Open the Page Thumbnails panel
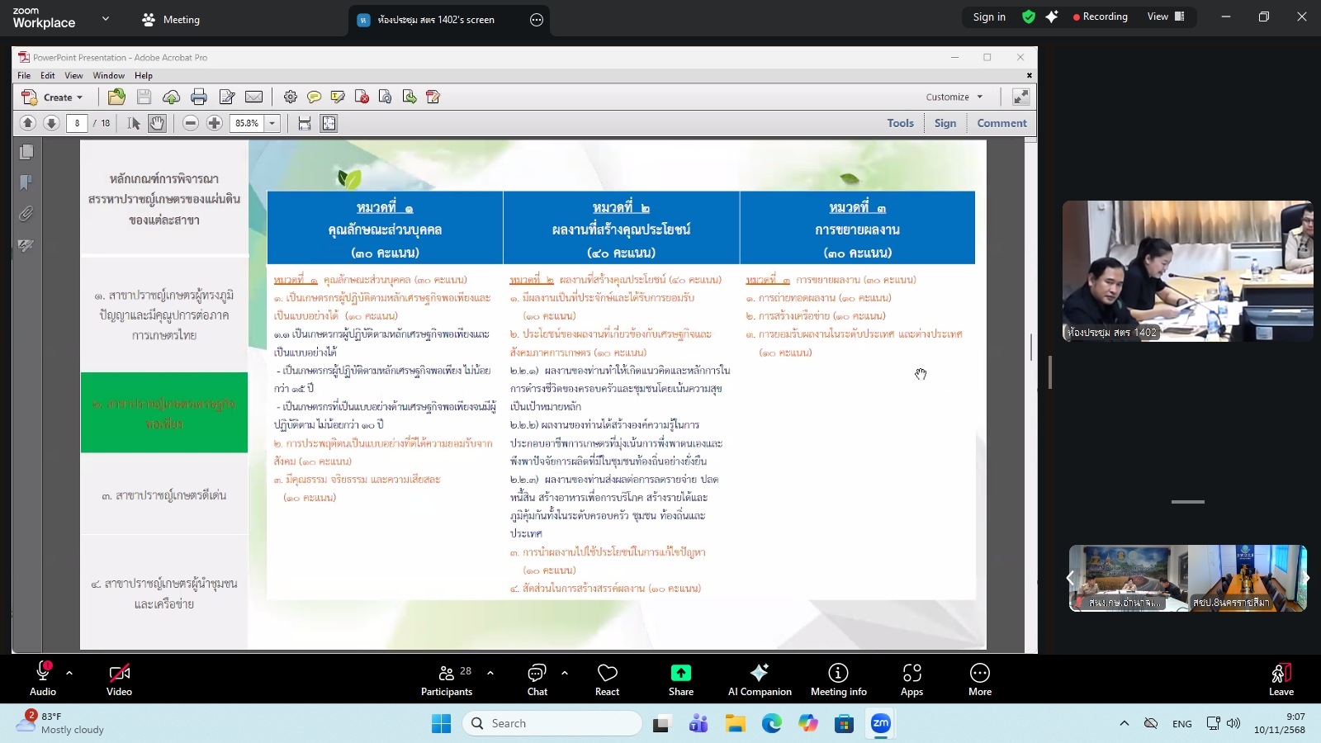This screenshot has height=743, width=1321. 26,152
